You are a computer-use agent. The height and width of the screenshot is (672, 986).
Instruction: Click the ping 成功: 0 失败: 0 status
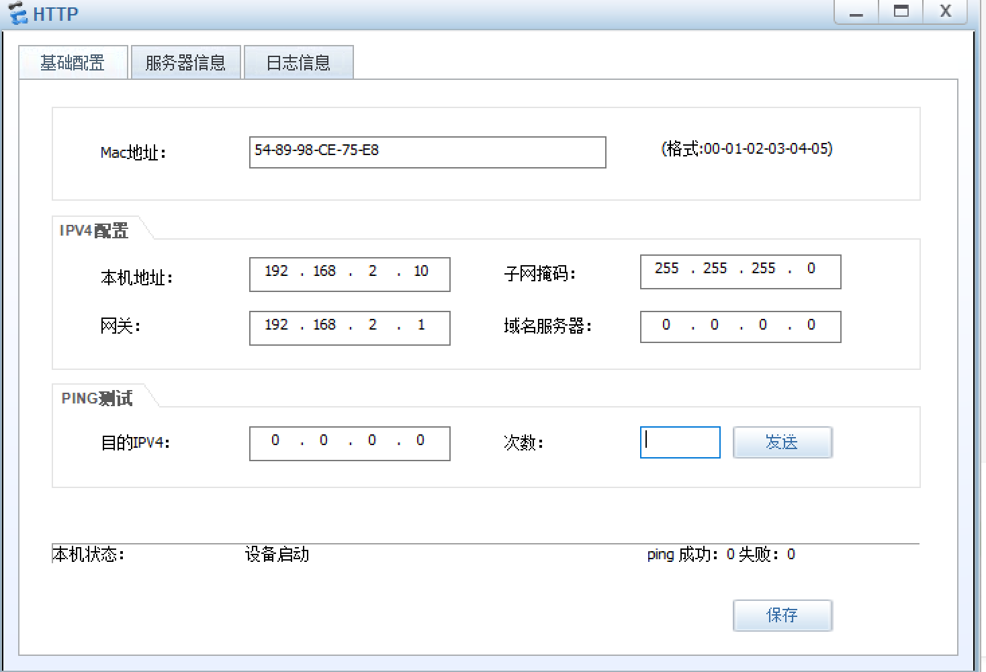(x=721, y=555)
